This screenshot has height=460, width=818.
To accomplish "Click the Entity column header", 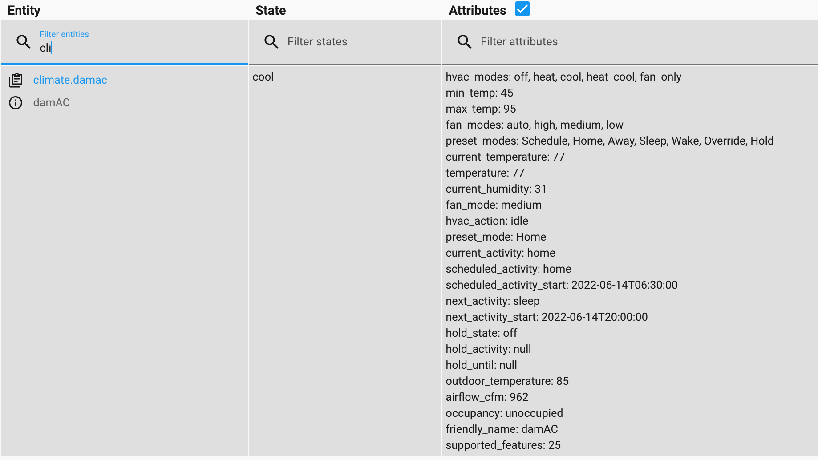I will [x=24, y=10].
